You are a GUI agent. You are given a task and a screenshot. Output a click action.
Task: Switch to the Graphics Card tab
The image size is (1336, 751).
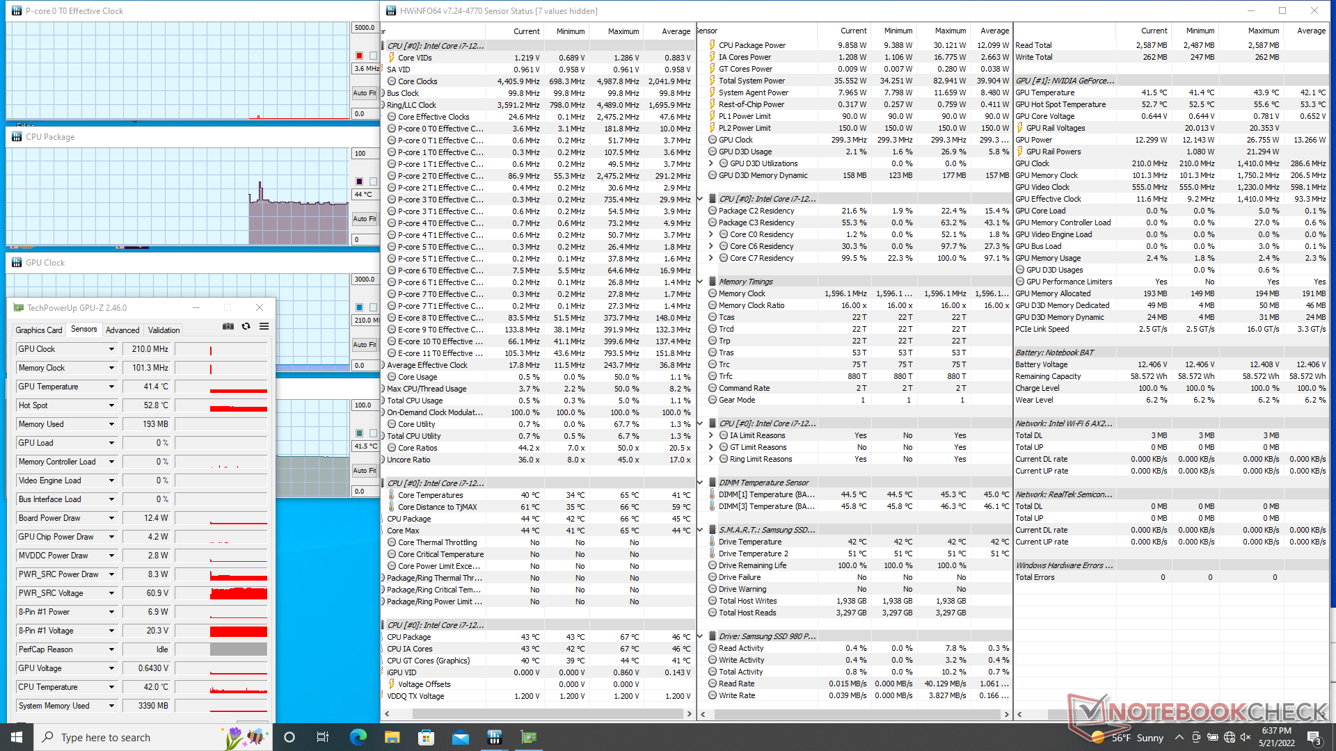pos(39,330)
